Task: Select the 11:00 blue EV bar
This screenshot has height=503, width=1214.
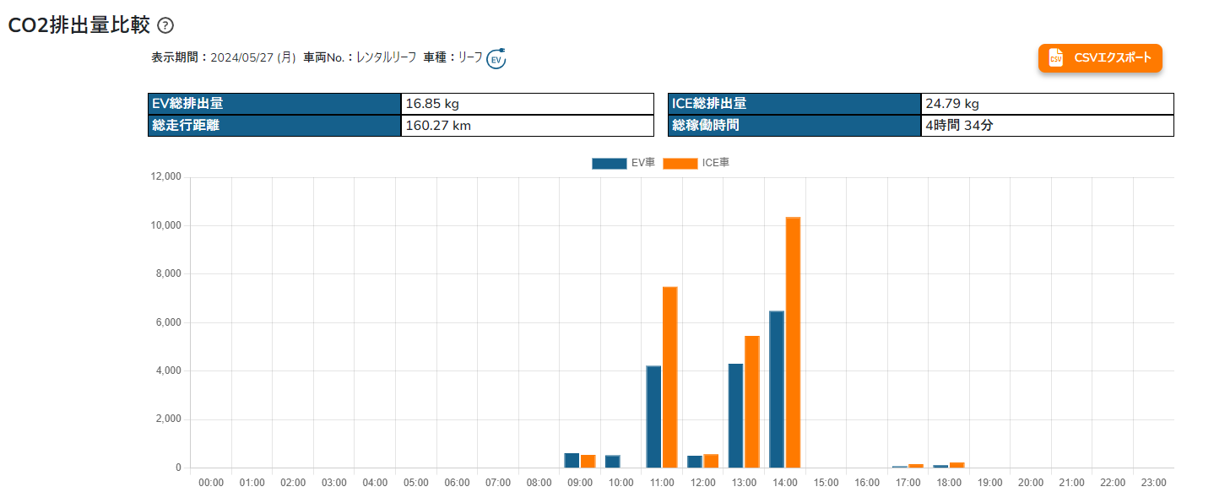Action: click(x=653, y=417)
